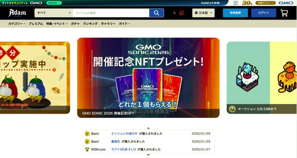The image size is (297, 158).
Task: Click the オークション 2/8 22時まで caption
Action: pyautogui.click(x=257, y=109)
